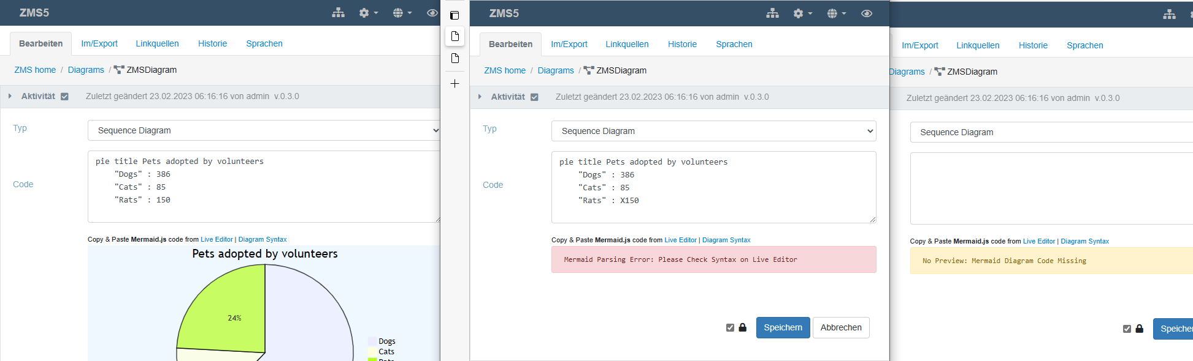1193x361 pixels.
Task: Click ZMSDiagram breadcrumb icon in left panel
Action: coord(119,70)
